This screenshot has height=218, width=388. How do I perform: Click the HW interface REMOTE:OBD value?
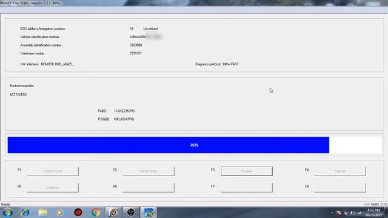click(58, 64)
